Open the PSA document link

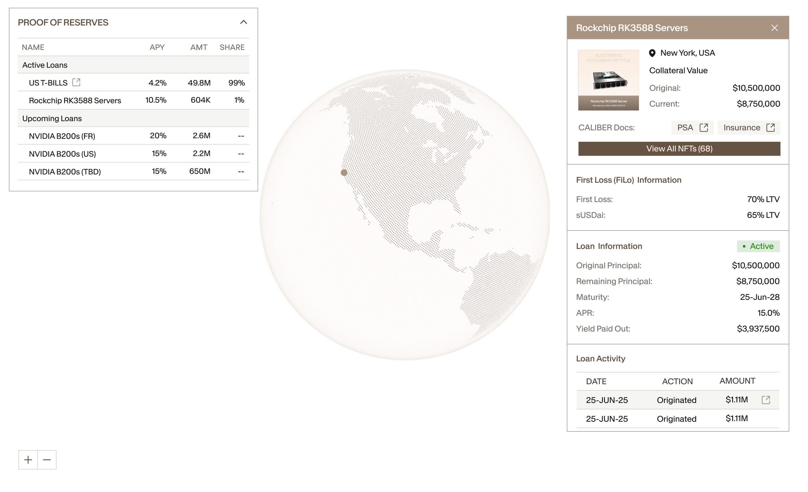pos(692,128)
